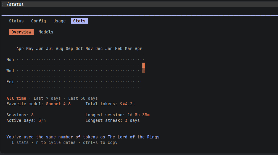Click the dim orange heatmap cell on Wed row
The image size is (278, 155).
[143, 71]
